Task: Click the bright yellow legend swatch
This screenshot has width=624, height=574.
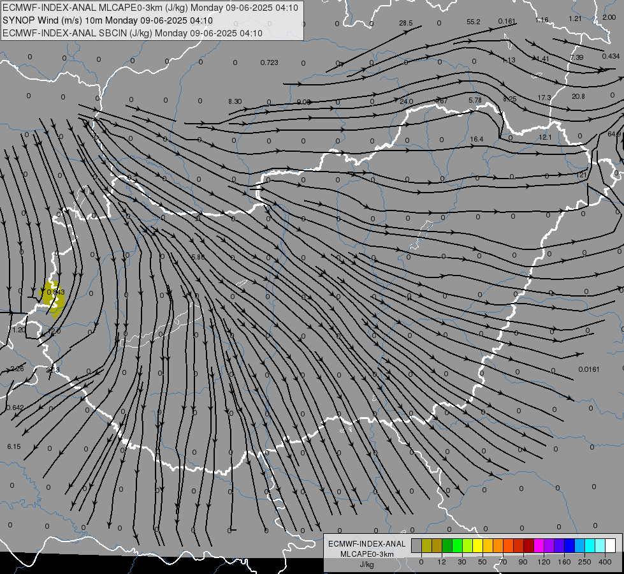Action: (478, 545)
